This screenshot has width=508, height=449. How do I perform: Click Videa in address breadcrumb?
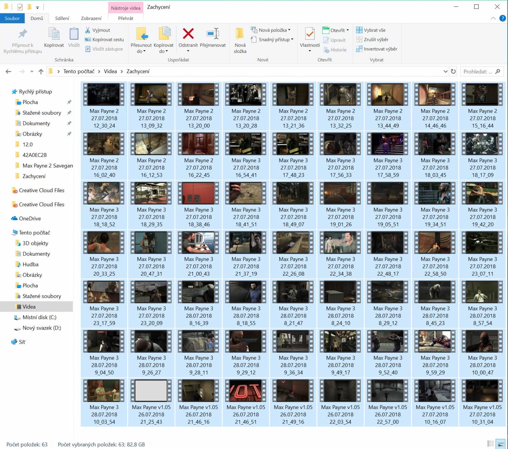tap(110, 71)
